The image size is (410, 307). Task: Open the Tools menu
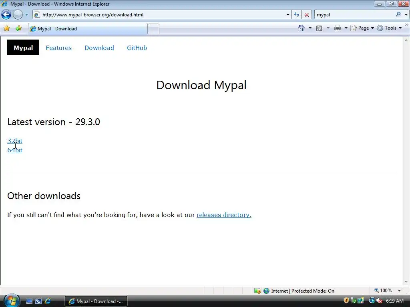(x=389, y=28)
